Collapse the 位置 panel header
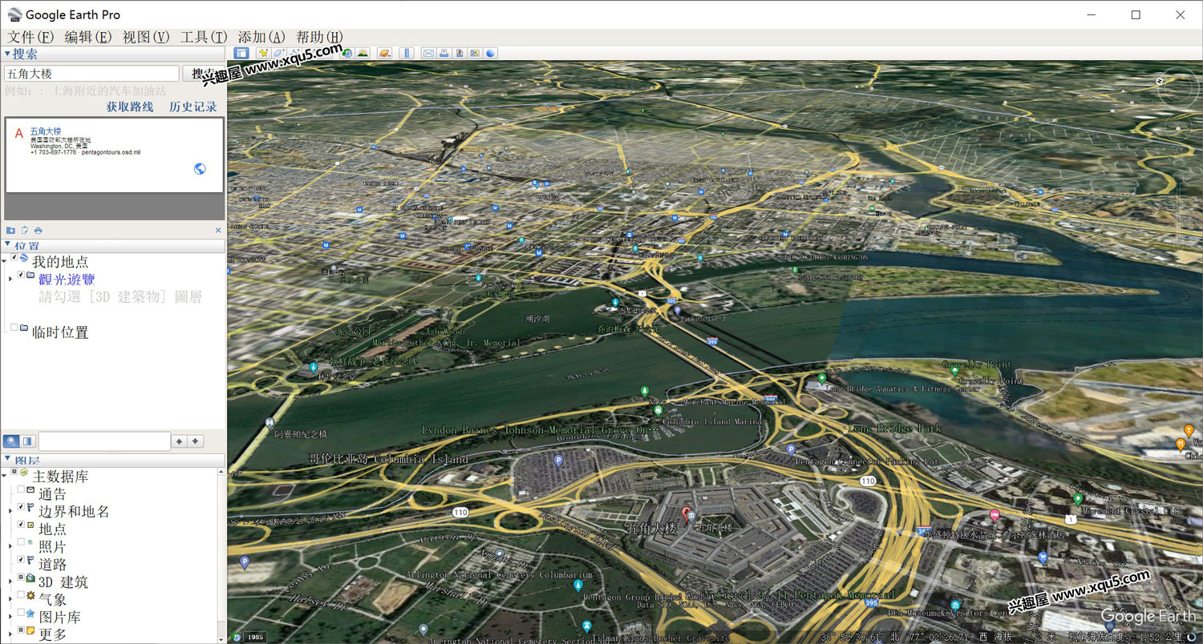This screenshot has height=644, width=1203. click(x=113, y=245)
